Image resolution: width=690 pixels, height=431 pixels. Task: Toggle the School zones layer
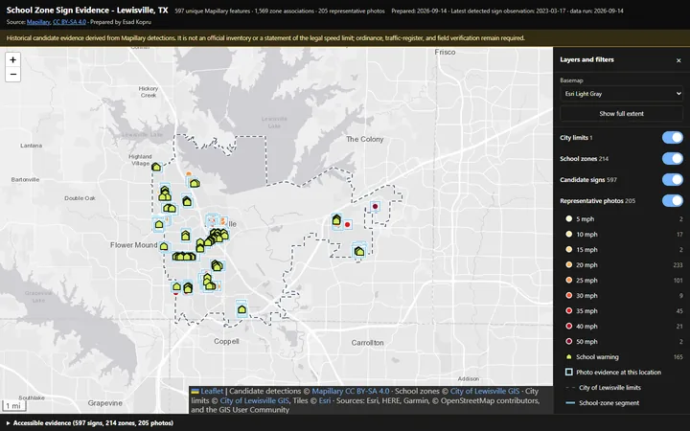(673, 159)
